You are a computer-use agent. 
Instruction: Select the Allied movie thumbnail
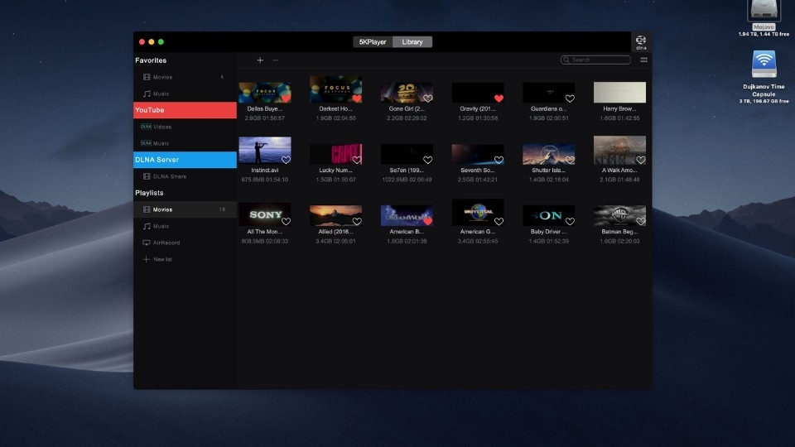pos(335,215)
